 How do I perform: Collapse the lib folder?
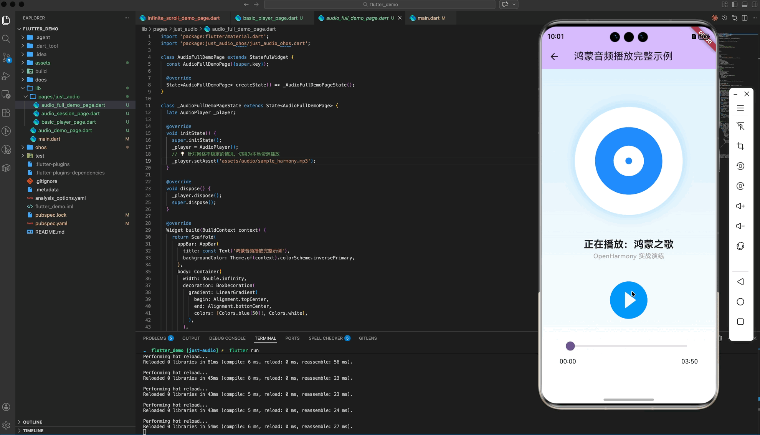tap(38, 88)
